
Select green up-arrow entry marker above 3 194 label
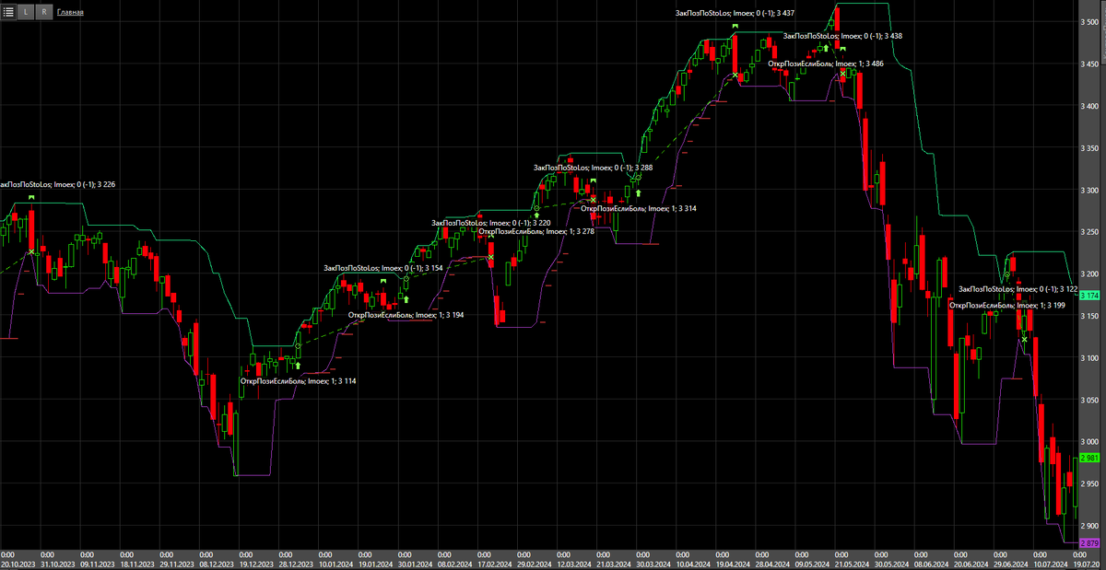point(406,299)
